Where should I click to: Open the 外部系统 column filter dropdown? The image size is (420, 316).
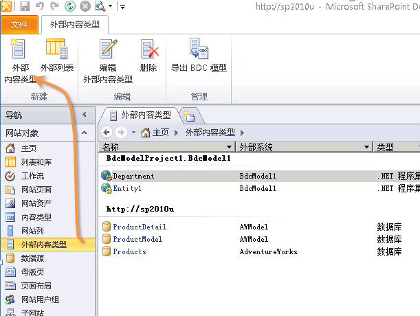(366, 147)
